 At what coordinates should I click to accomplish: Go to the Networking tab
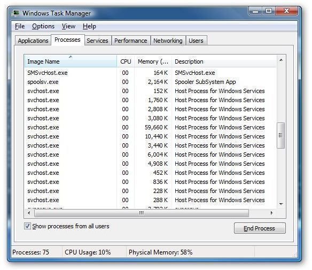168,41
